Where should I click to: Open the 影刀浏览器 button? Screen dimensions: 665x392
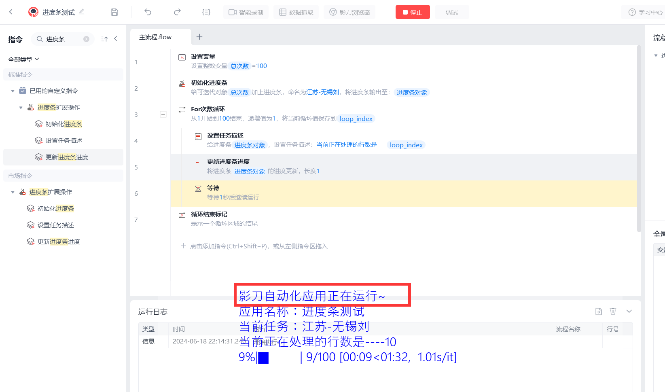(349, 12)
